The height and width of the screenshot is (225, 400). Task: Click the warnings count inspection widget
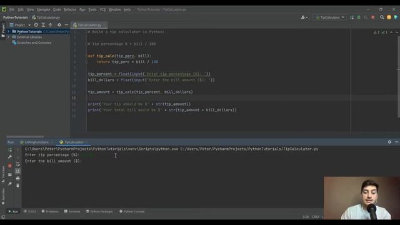380,32
